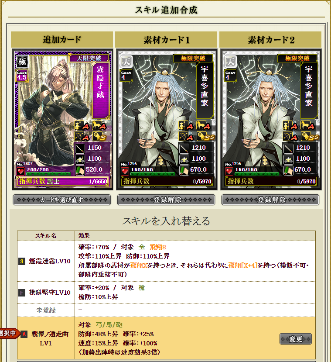Select the 追加カード column header
331x362 pixels.
[62, 40]
